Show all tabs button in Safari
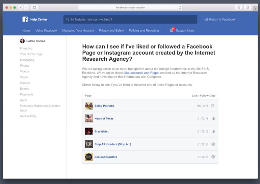This screenshot has width=260, height=184. (248, 7)
